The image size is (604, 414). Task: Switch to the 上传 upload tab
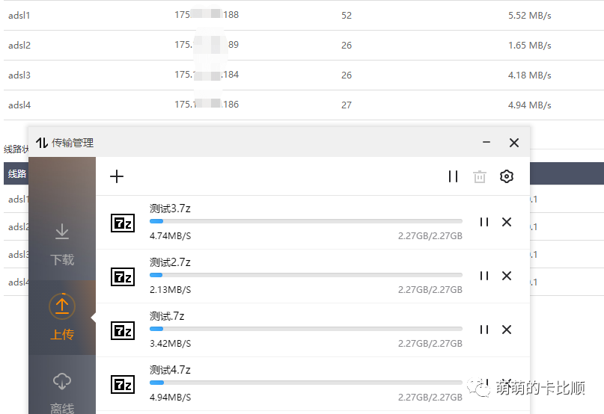click(62, 318)
